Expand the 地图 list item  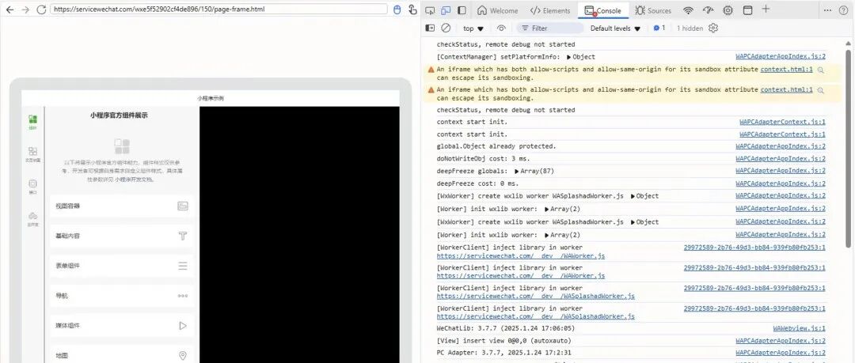coord(121,355)
